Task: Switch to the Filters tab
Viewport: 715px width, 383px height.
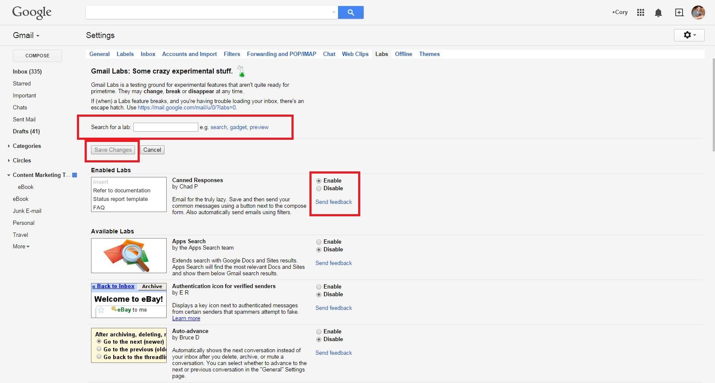Action: 232,54
